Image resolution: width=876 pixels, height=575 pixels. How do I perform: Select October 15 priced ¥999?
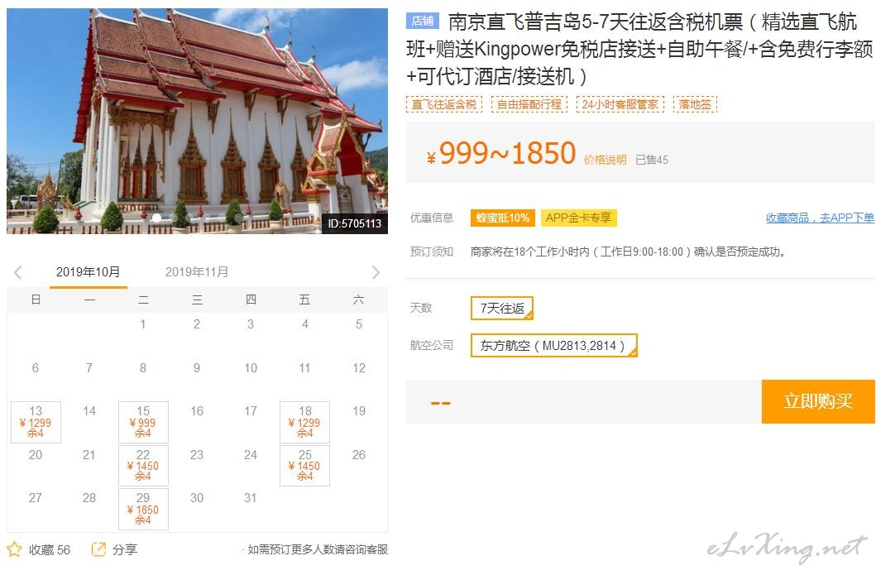point(143,422)
